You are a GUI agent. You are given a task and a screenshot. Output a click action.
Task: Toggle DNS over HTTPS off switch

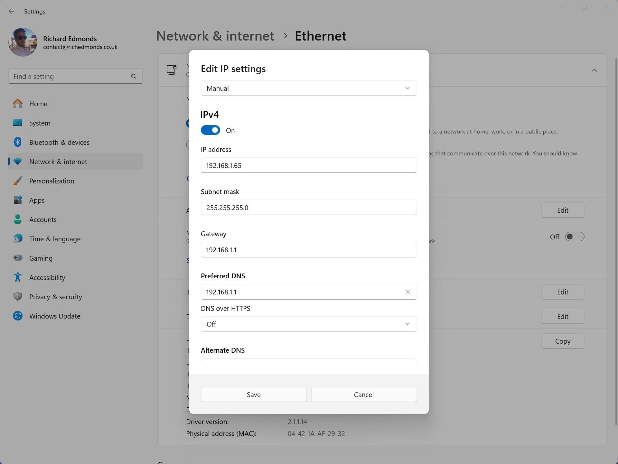[x=308, y=324]
